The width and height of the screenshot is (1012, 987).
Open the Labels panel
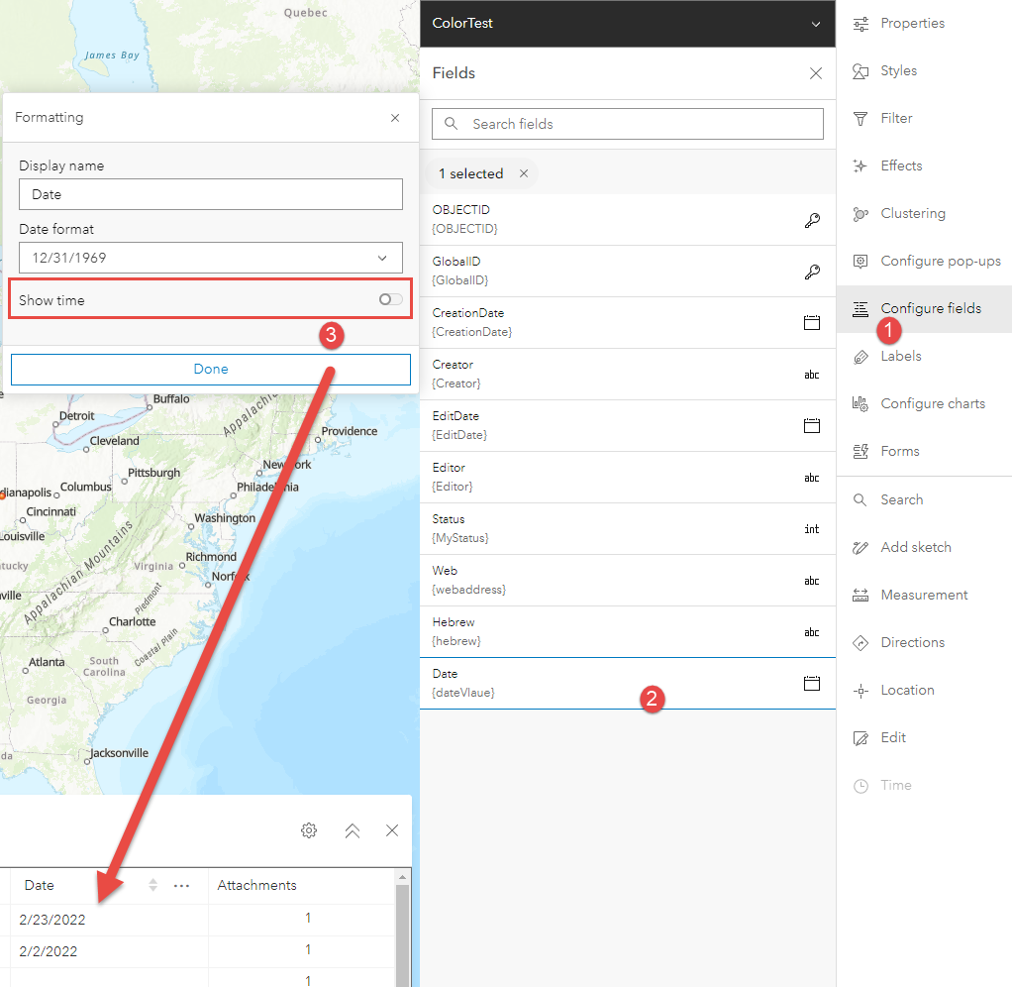pos(902,356)
